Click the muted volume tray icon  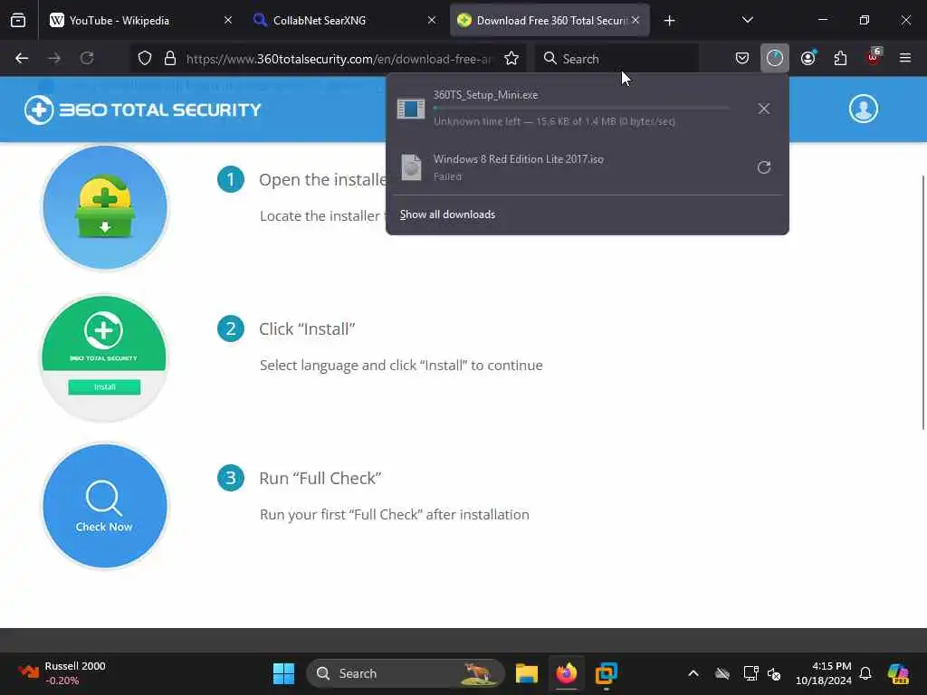point(774,673)
